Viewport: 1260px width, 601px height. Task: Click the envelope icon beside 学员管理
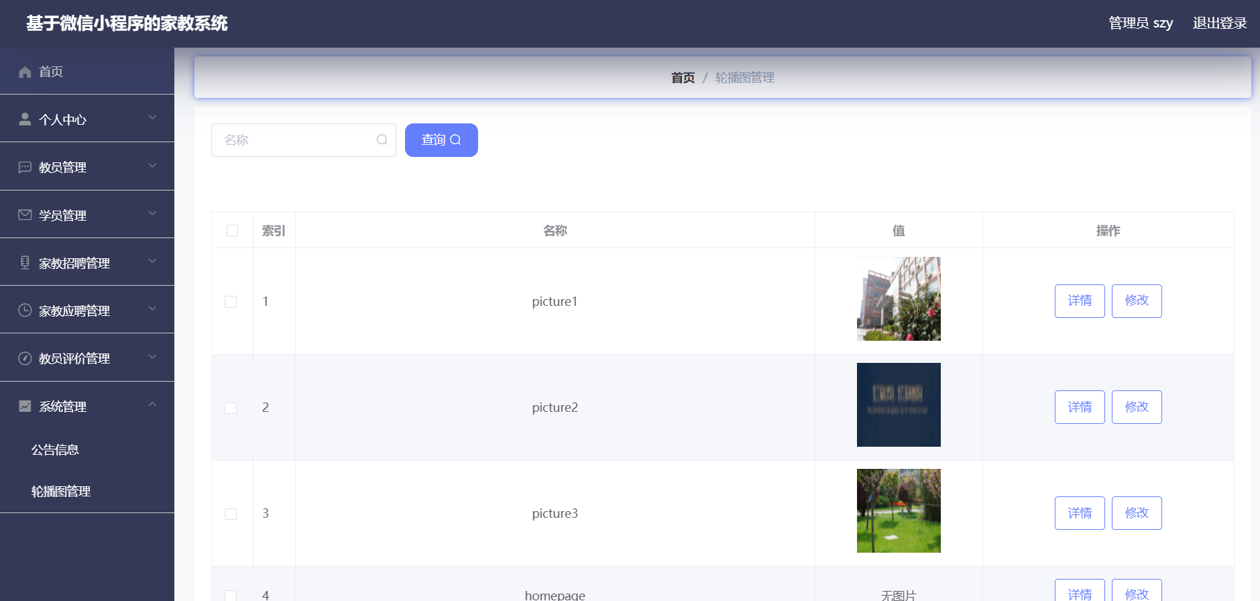[25, 215]
